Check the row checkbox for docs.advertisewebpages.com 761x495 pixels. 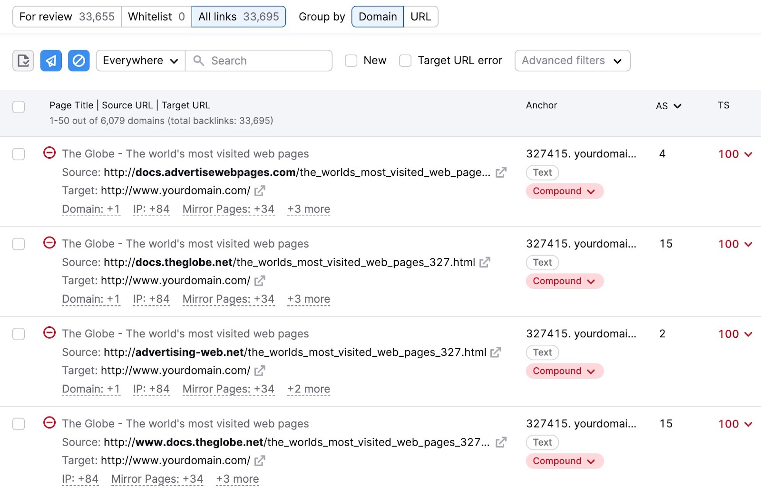[19, 154]
